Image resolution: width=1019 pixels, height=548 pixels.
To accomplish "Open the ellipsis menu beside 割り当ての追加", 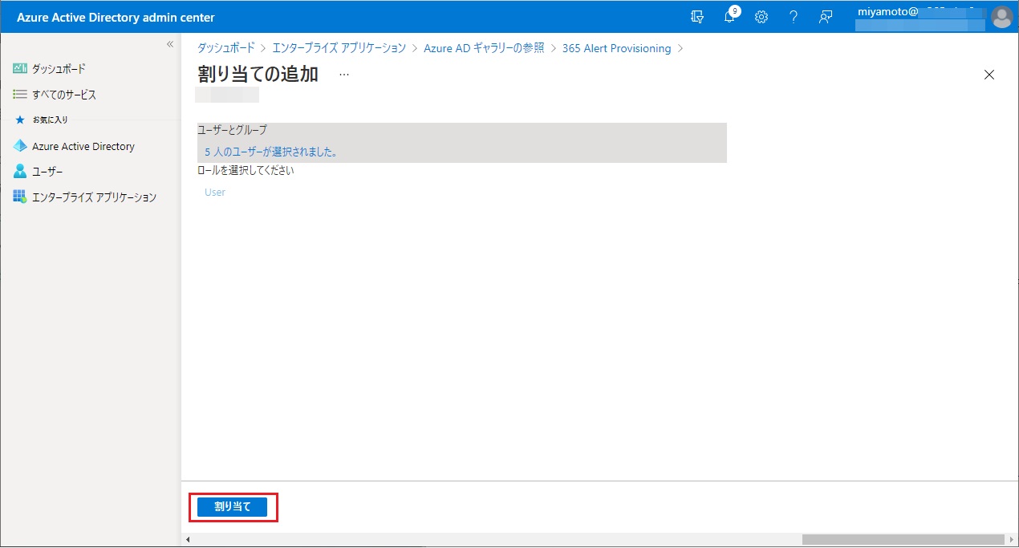I will tap(344, 74).
